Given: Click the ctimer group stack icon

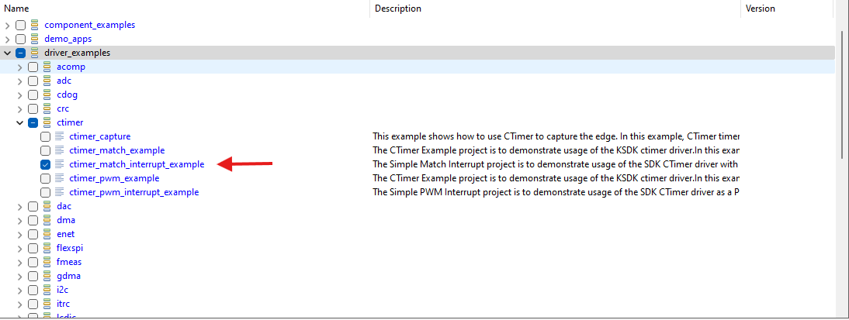Looking at the screenshot, I should pos(47,122).
